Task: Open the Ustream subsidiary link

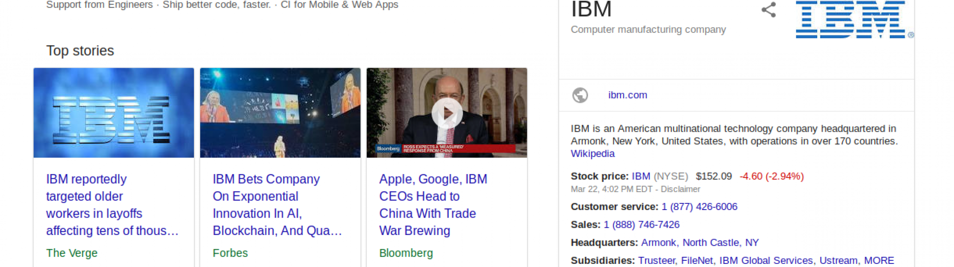Action: point(838,260)
